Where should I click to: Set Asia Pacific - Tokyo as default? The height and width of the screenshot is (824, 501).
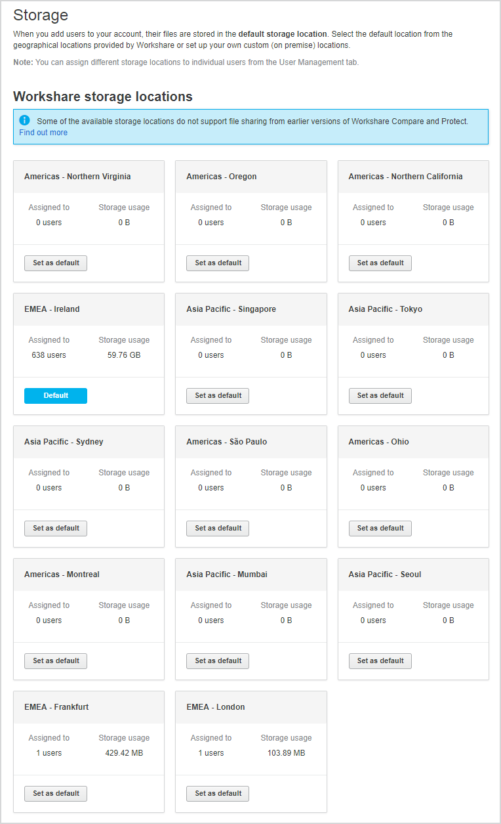tap(380, 395)
